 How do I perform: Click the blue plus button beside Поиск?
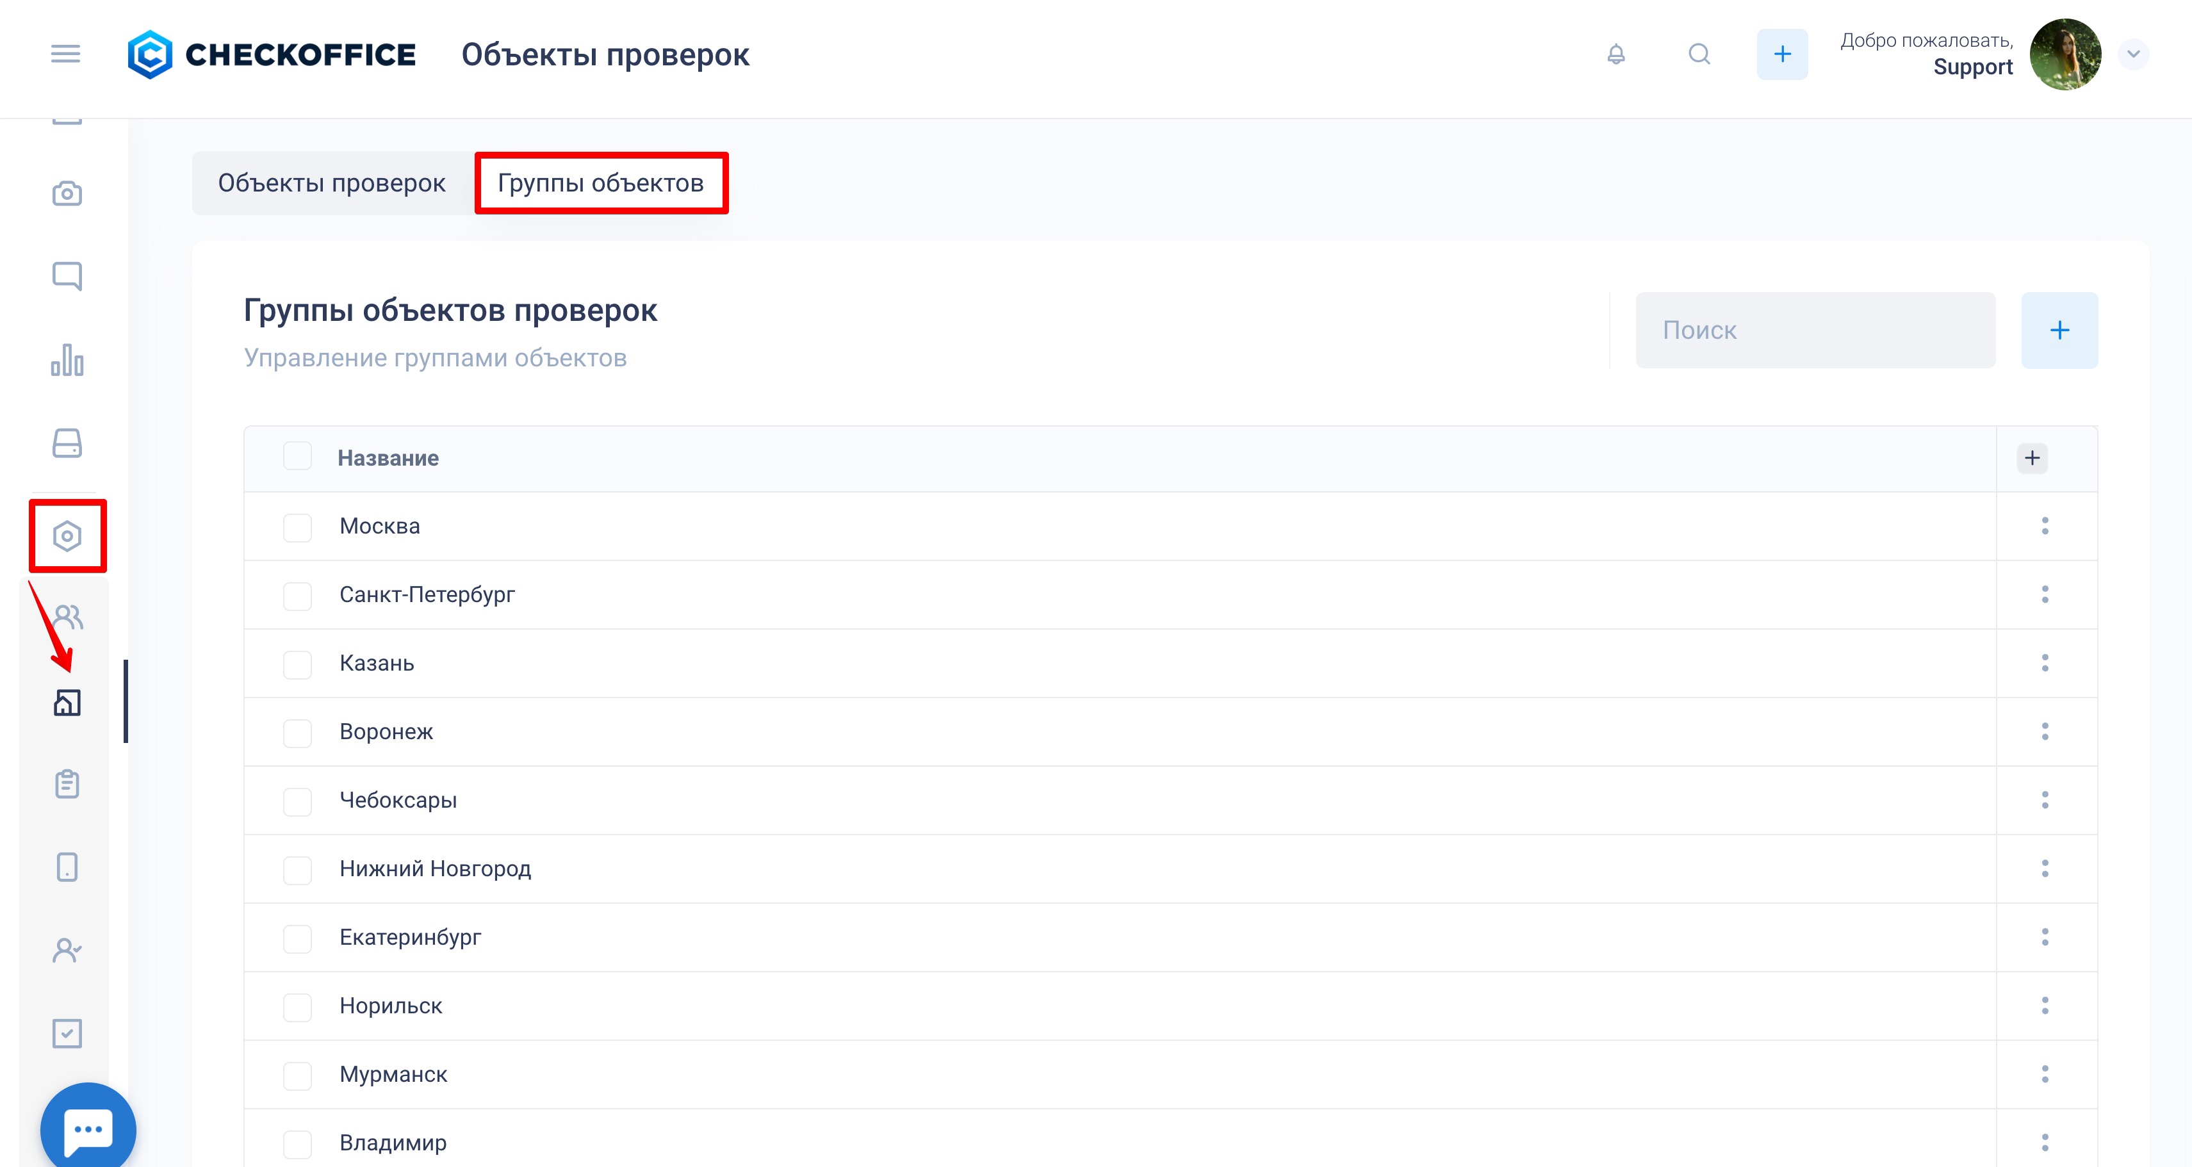(2059, 330)
